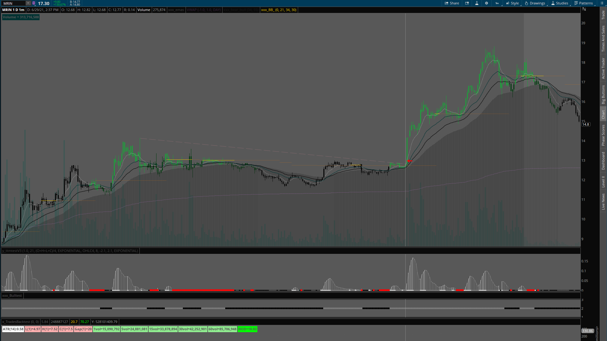
Task: Open the Edit Studies flask icon
Action: point(477,3)
